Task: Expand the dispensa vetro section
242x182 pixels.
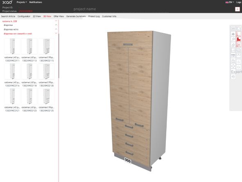Action: click(56, 29)
